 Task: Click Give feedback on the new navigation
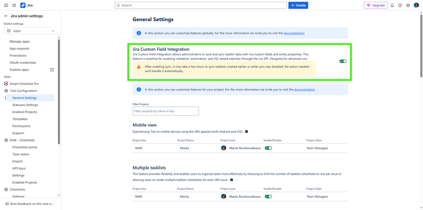(30, 204)
